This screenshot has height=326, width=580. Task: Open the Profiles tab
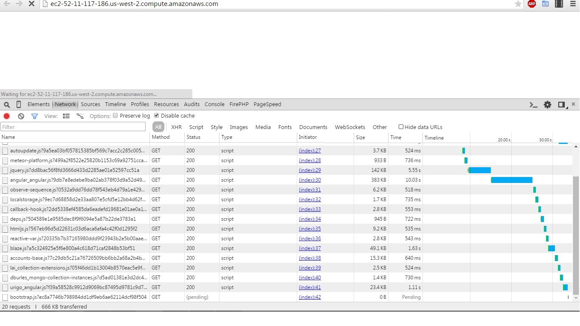click(140, 104)
